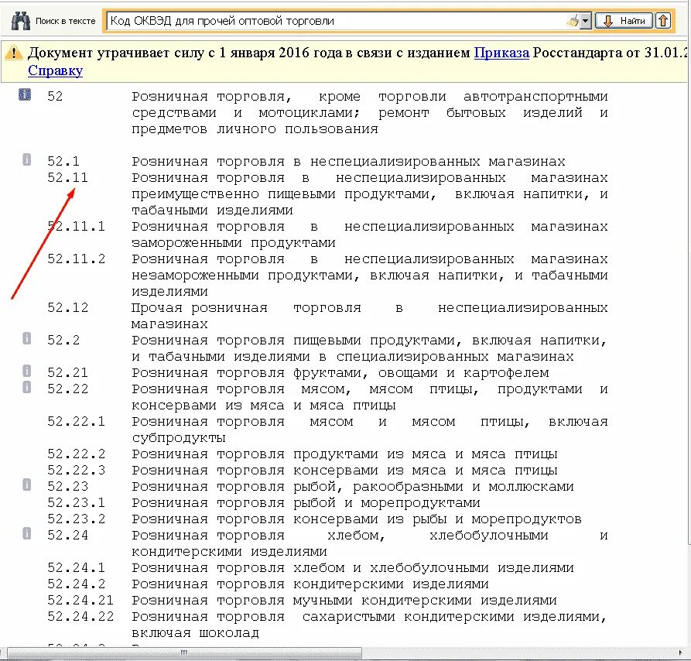The image size is (691, 661).
Task: Open the Справку link
Action: [x=55, y=70]
